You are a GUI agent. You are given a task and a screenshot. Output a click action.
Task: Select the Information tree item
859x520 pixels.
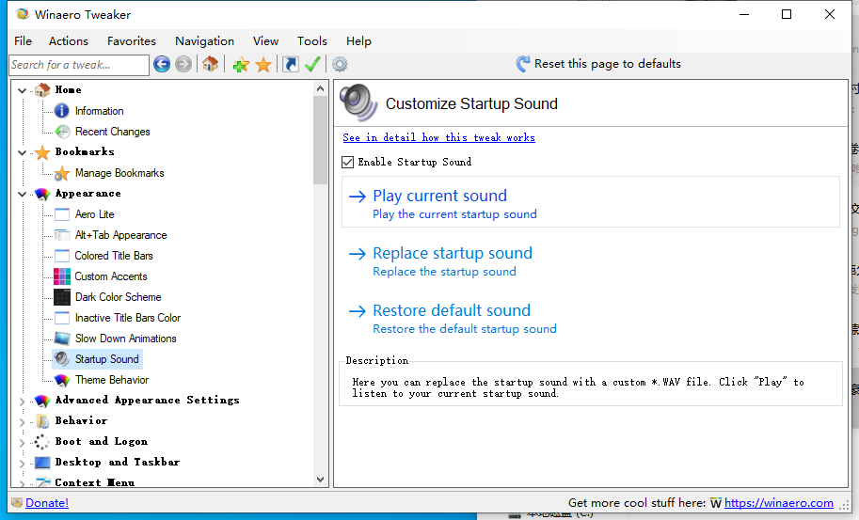99,111
